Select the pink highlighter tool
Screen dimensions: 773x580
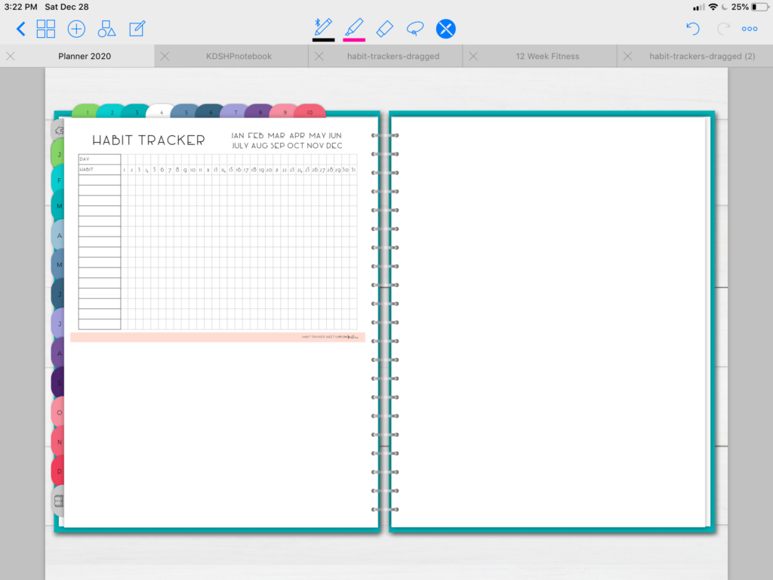click(354, 27)
